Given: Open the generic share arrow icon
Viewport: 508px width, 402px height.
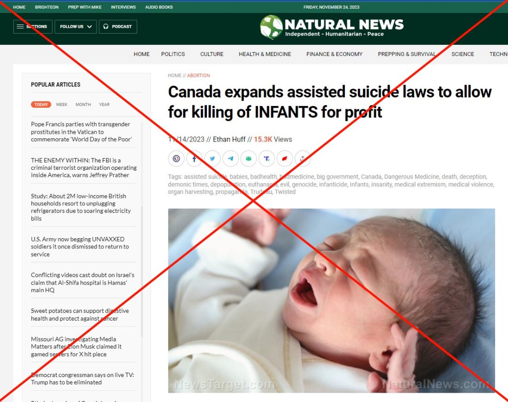Looking at the screenshot, I should (x=302, y=159).
